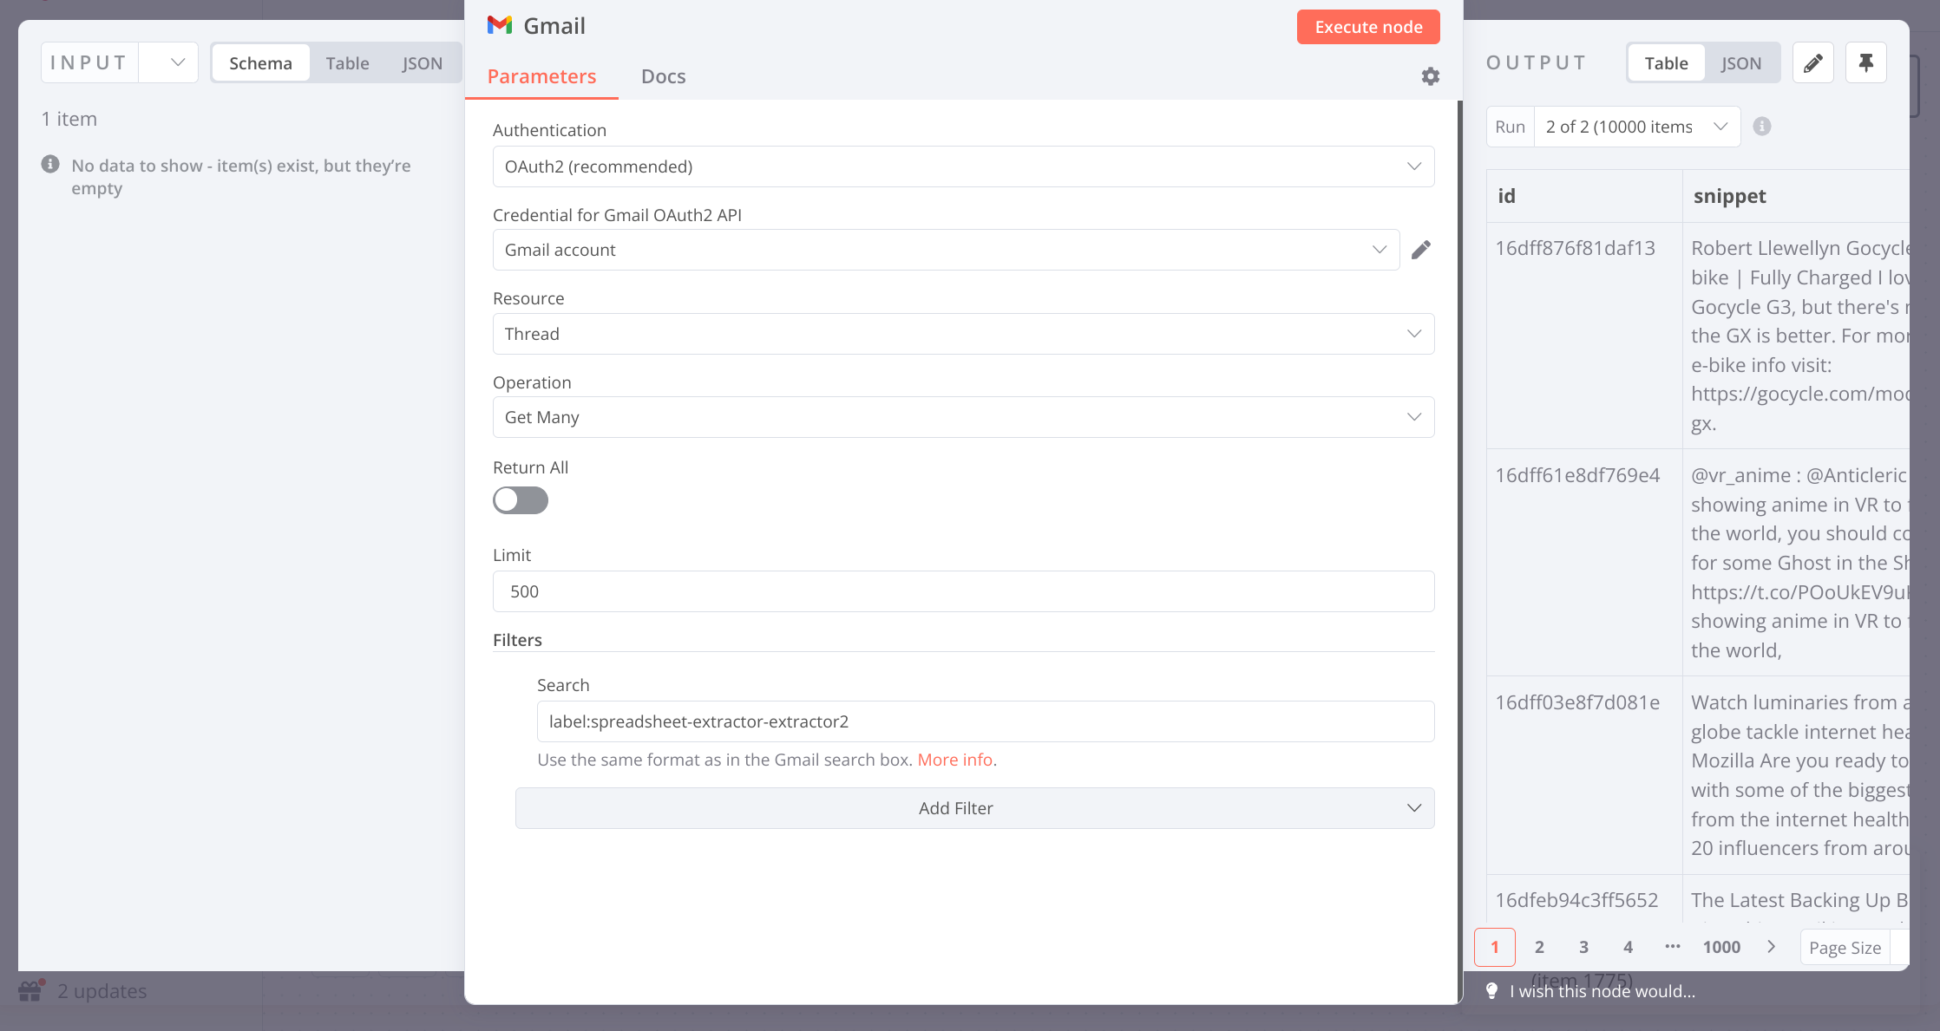Pin the output data
The height and width of the screenshot is (1031, 1940).
(x=1866, y=63)
